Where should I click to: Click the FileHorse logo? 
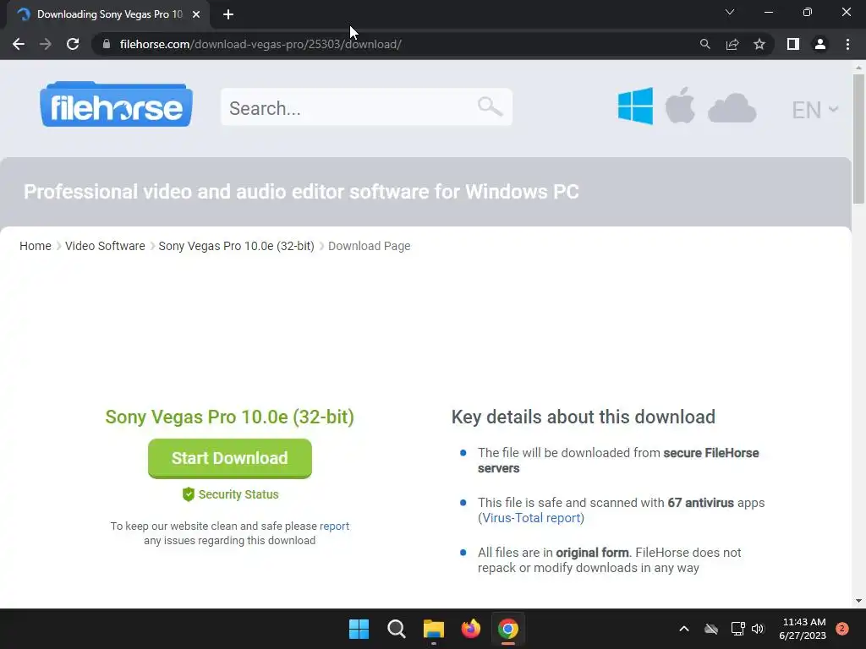(x=116, y=105)
